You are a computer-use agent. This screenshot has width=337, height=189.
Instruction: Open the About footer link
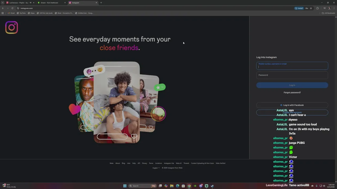pos(118,163)
